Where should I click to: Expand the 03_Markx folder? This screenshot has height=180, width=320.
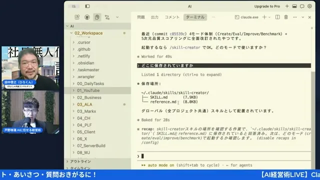(97, 111)
